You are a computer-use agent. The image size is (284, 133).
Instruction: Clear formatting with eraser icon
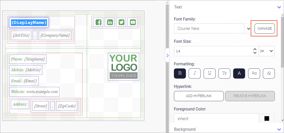(x=269, y=73)
